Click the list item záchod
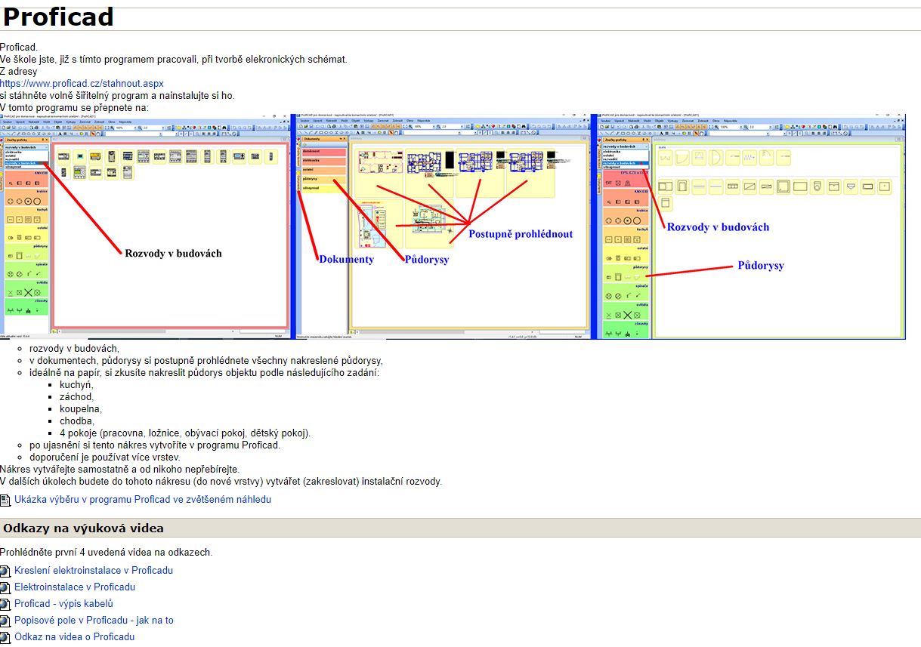Image resolution: width=921 pixels, height=647 pixels. click(x=76, y=396)
